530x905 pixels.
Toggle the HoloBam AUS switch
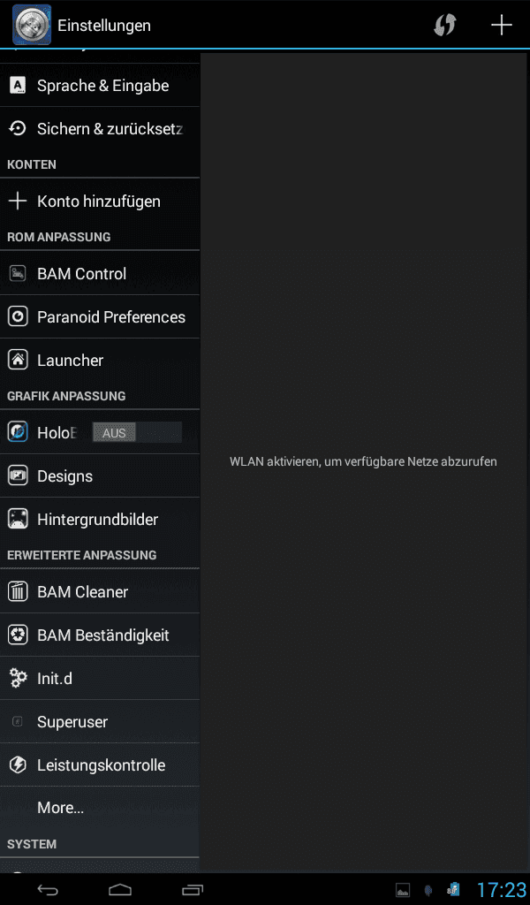(x=137, y=432)
